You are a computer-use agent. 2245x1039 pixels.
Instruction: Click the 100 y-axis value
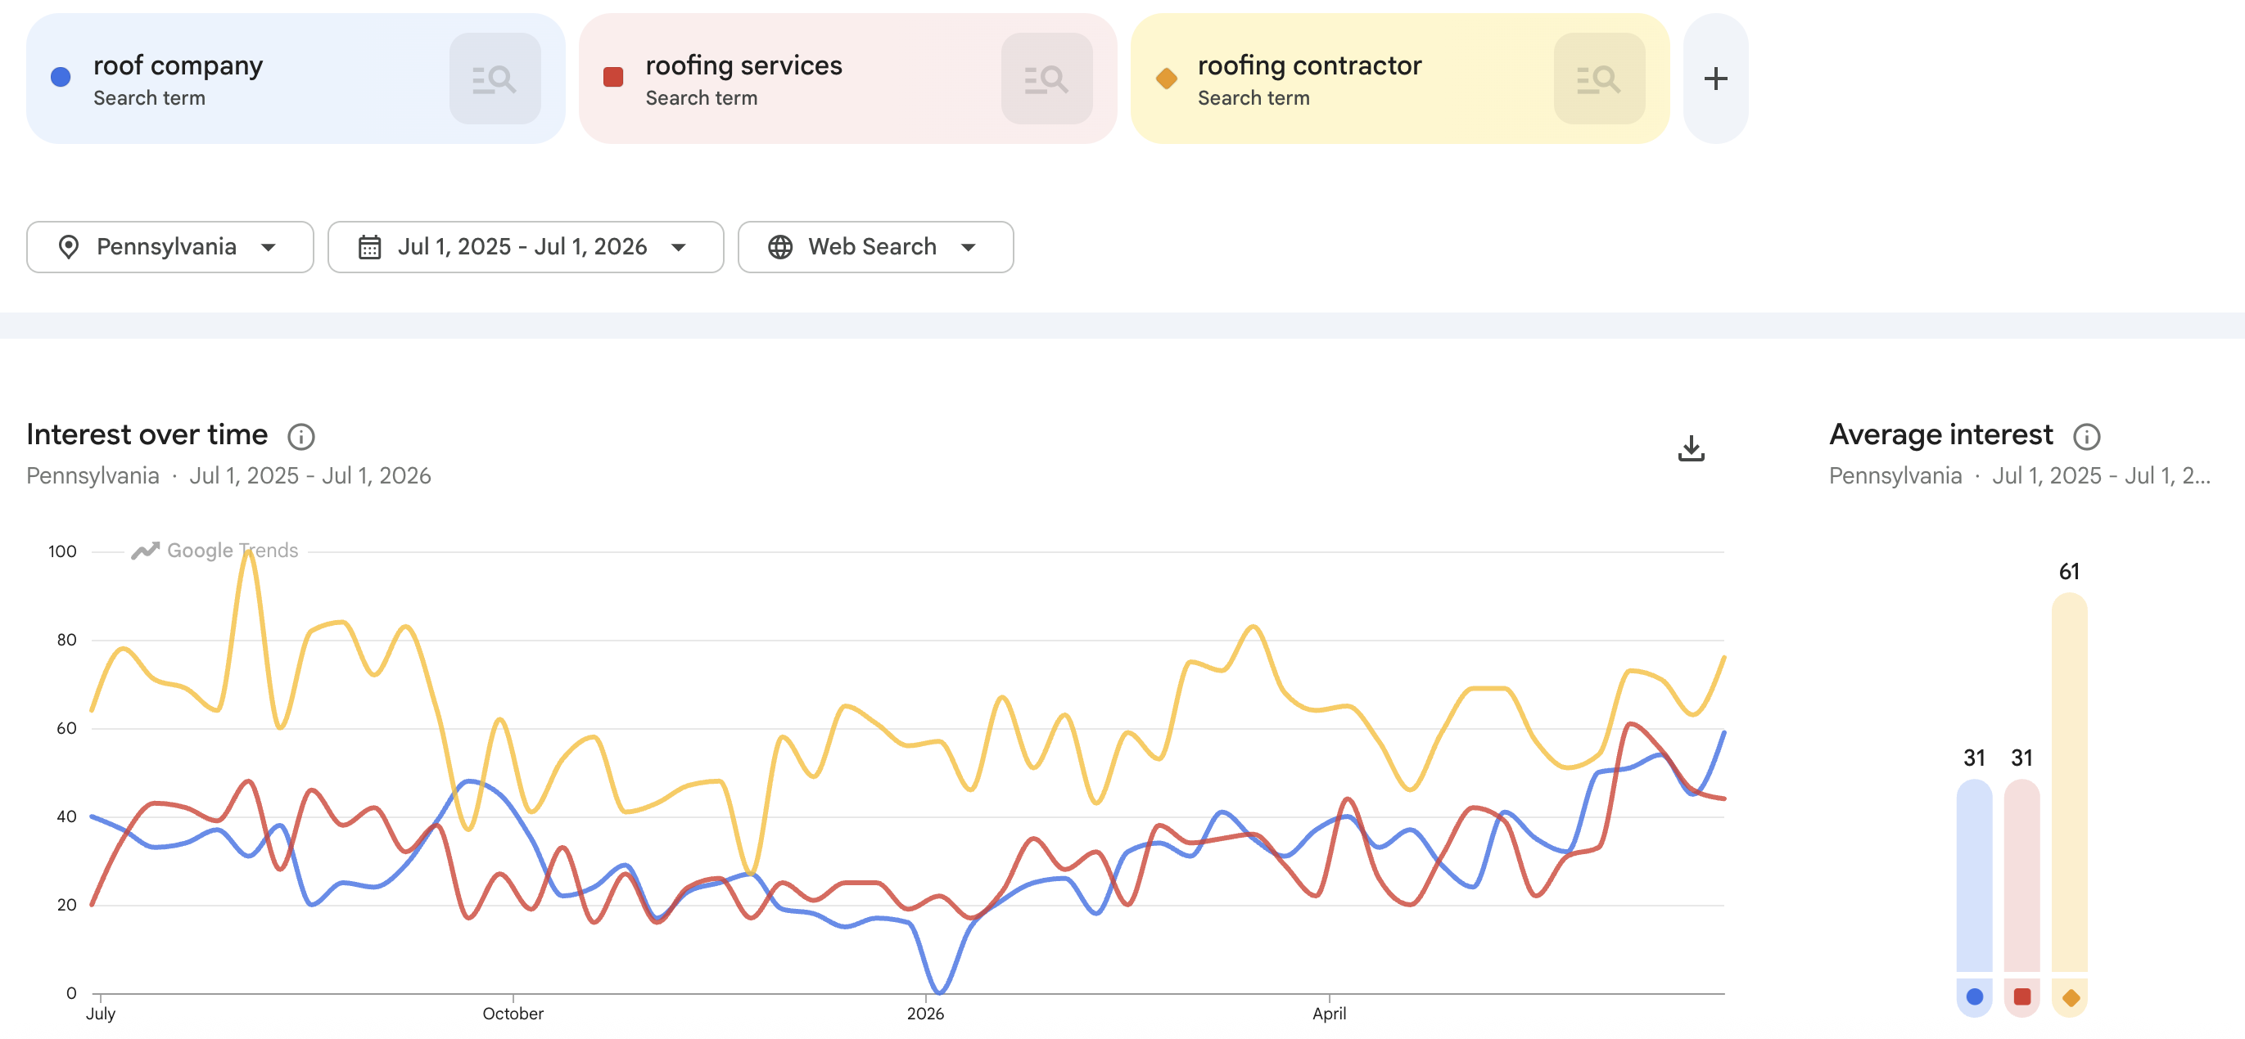[63, 551]
